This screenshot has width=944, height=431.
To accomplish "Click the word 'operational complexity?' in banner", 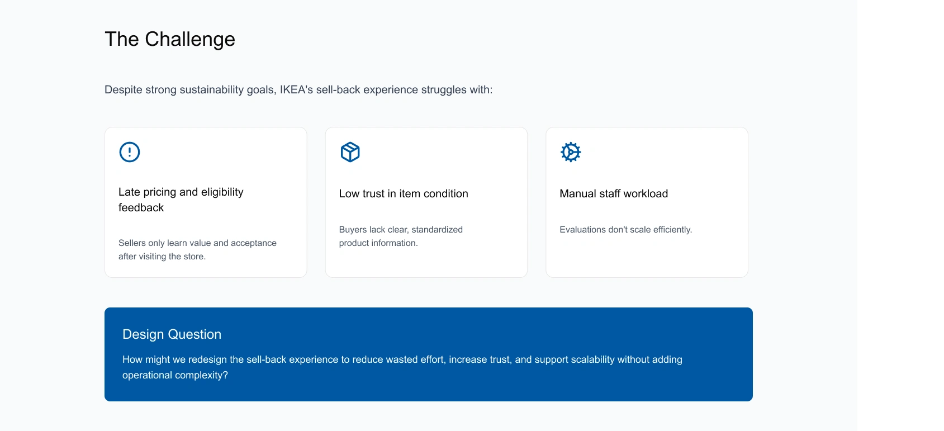I will click(x=175, y=375).
